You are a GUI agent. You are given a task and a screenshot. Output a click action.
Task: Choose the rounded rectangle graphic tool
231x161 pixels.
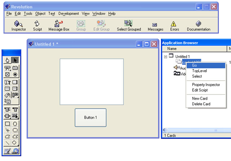15,130
